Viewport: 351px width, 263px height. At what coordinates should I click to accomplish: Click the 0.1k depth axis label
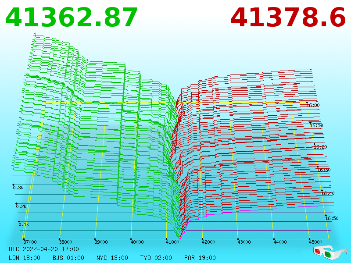[x=24, y=224]
